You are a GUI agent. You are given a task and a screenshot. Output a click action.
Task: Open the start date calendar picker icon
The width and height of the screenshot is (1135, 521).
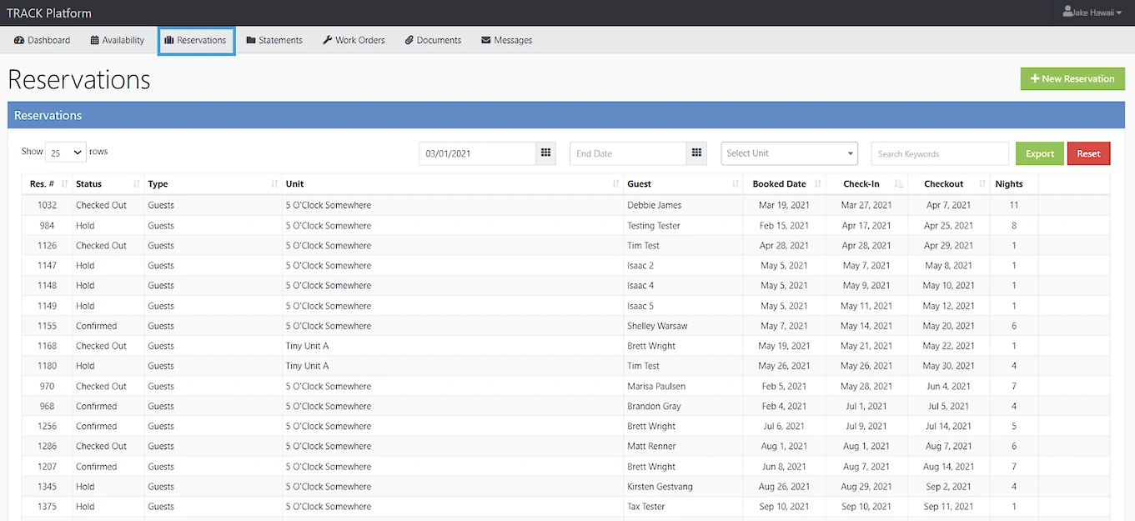[546, 153]
